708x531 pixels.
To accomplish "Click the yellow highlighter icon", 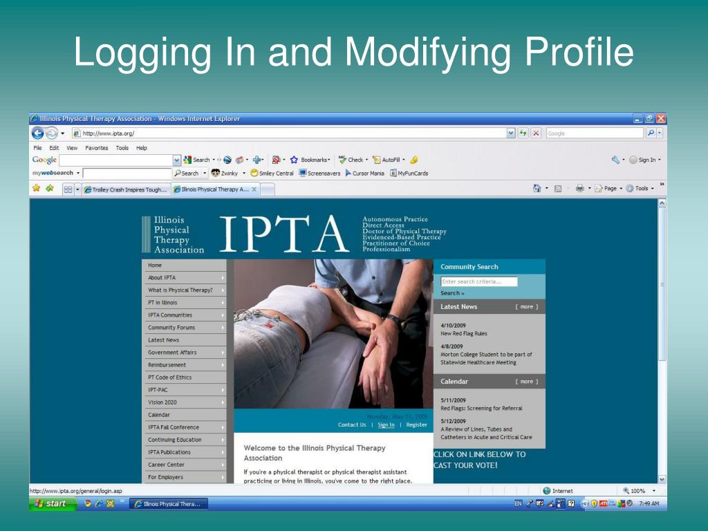I will [414, 160].
